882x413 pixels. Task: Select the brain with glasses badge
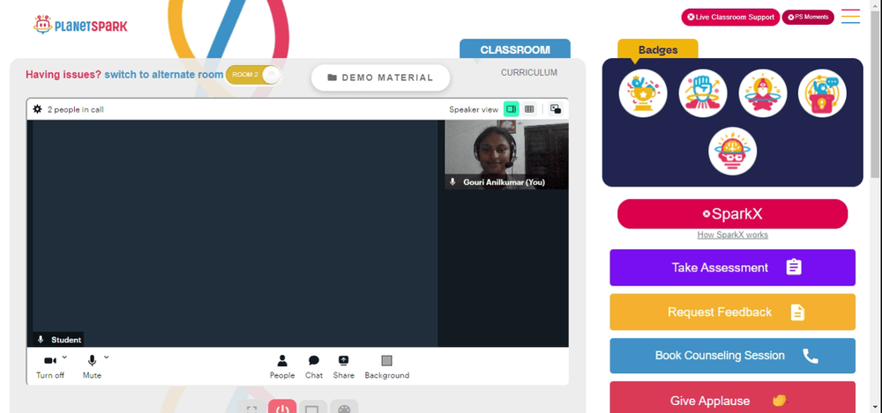pos(732,151)
